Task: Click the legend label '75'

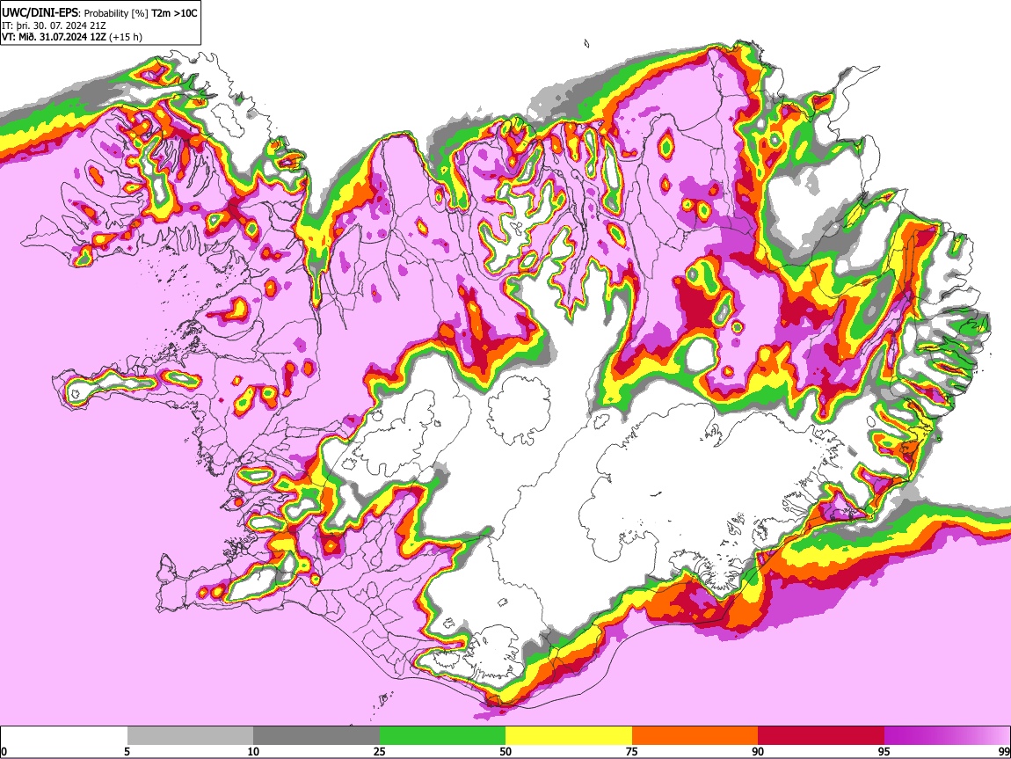Action: (x=632, y=751)
